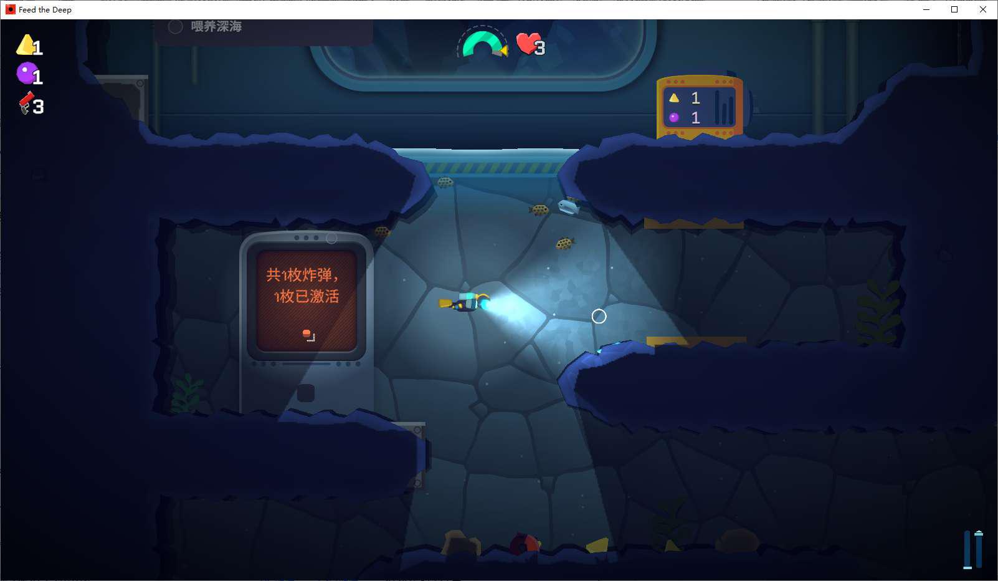Click the diver character

point(465,302)
